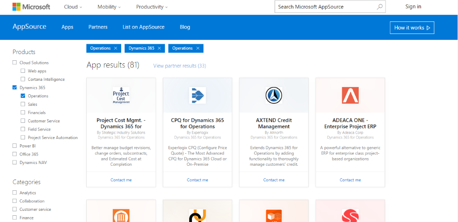Check the Sales checkbox
Screen dimensions: 458x222
(x=23, y=104)
